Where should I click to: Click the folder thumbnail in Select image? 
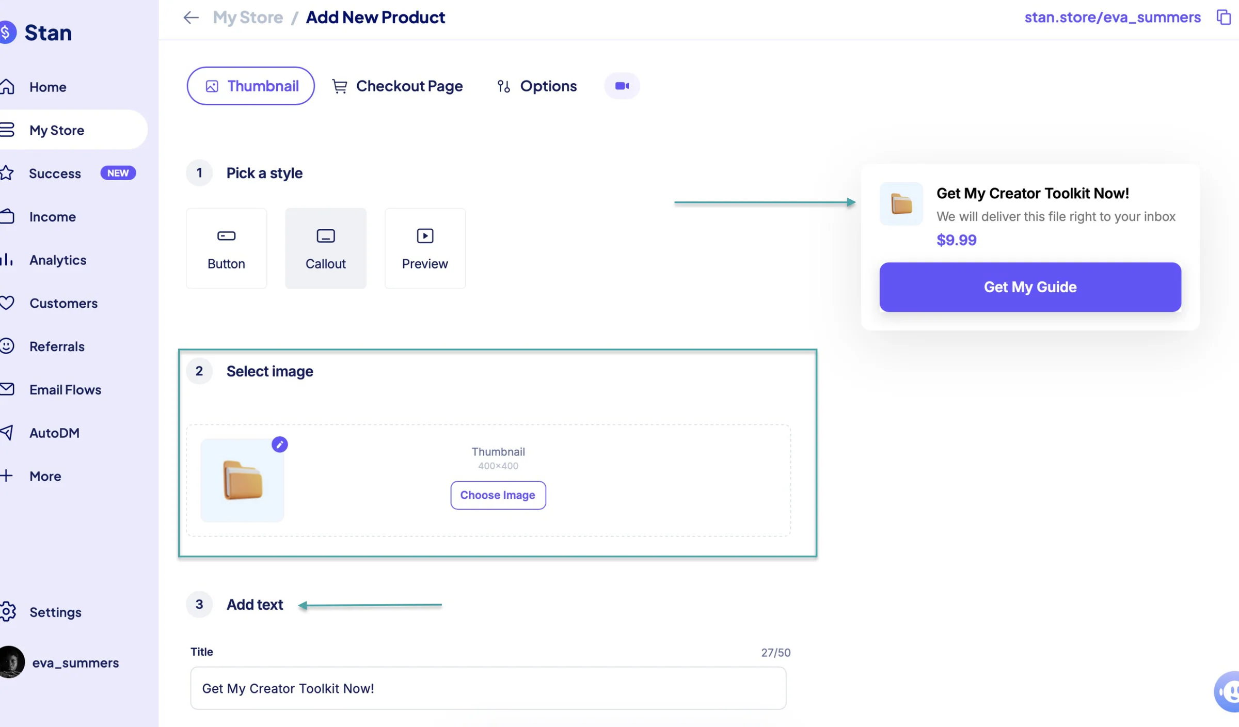click(242, 480)
